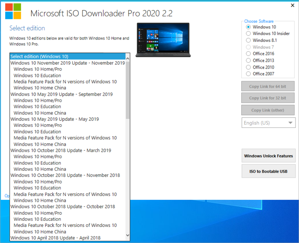Click the edition list scroll-down arrow

tap(128, 235)
